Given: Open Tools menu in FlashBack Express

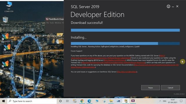Looking at the screenshot, I should coord(52,23).
